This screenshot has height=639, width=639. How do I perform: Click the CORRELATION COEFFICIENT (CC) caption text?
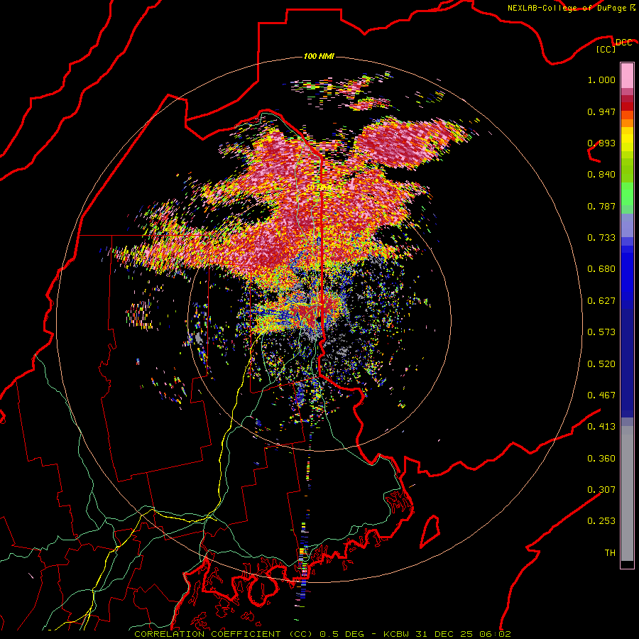point(224,634)
